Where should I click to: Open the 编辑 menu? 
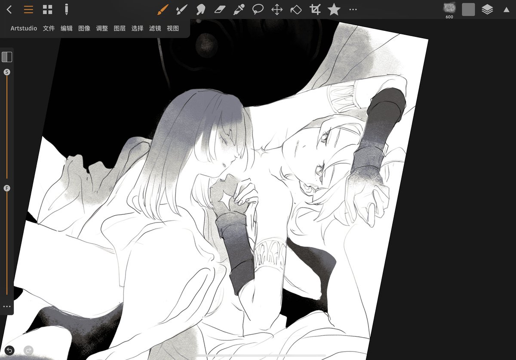point(67,28)
